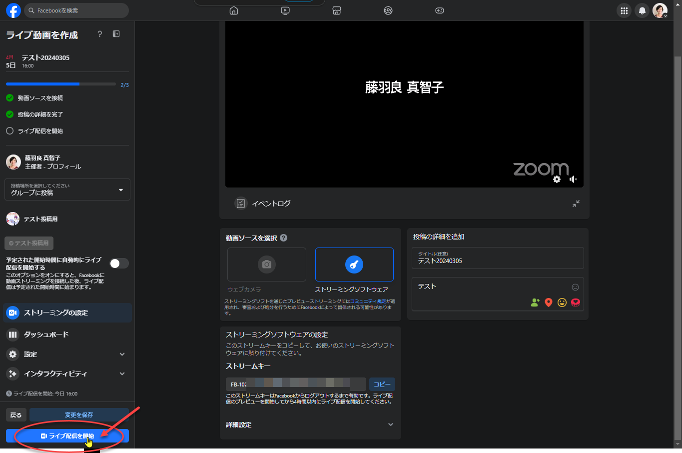The width and height of the screenshot is (682, 453).
Task: Open the Facebook logo home link
Action: coord(13,10)
